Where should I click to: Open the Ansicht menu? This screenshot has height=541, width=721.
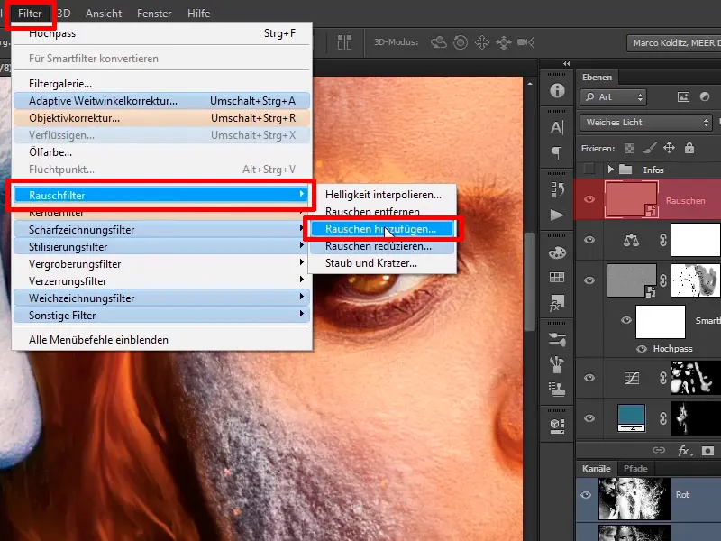[x=104, y=14]
